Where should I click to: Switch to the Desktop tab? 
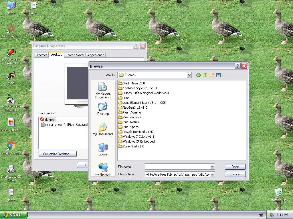point(56,54)
